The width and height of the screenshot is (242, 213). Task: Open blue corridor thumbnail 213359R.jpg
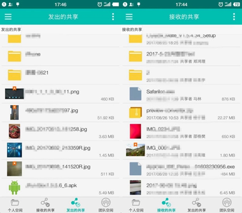point(15,150)
